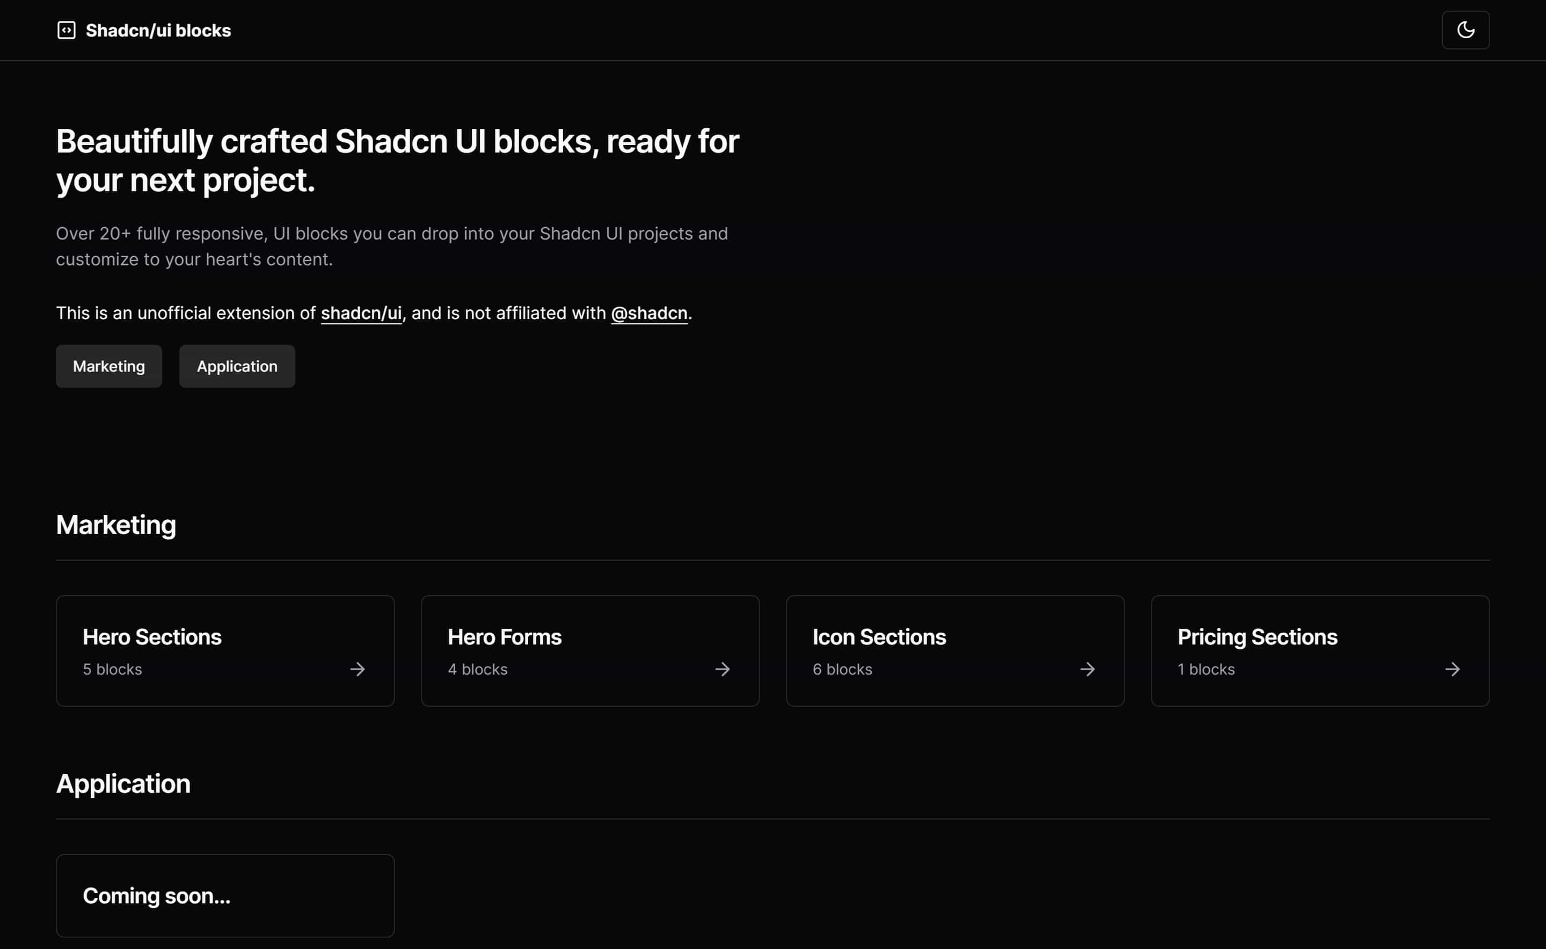Image resolution: width=1546 pixels, height=949 pixels.
Task: Open the Shadcn/ui blocks home title
Action: [158, 30]
